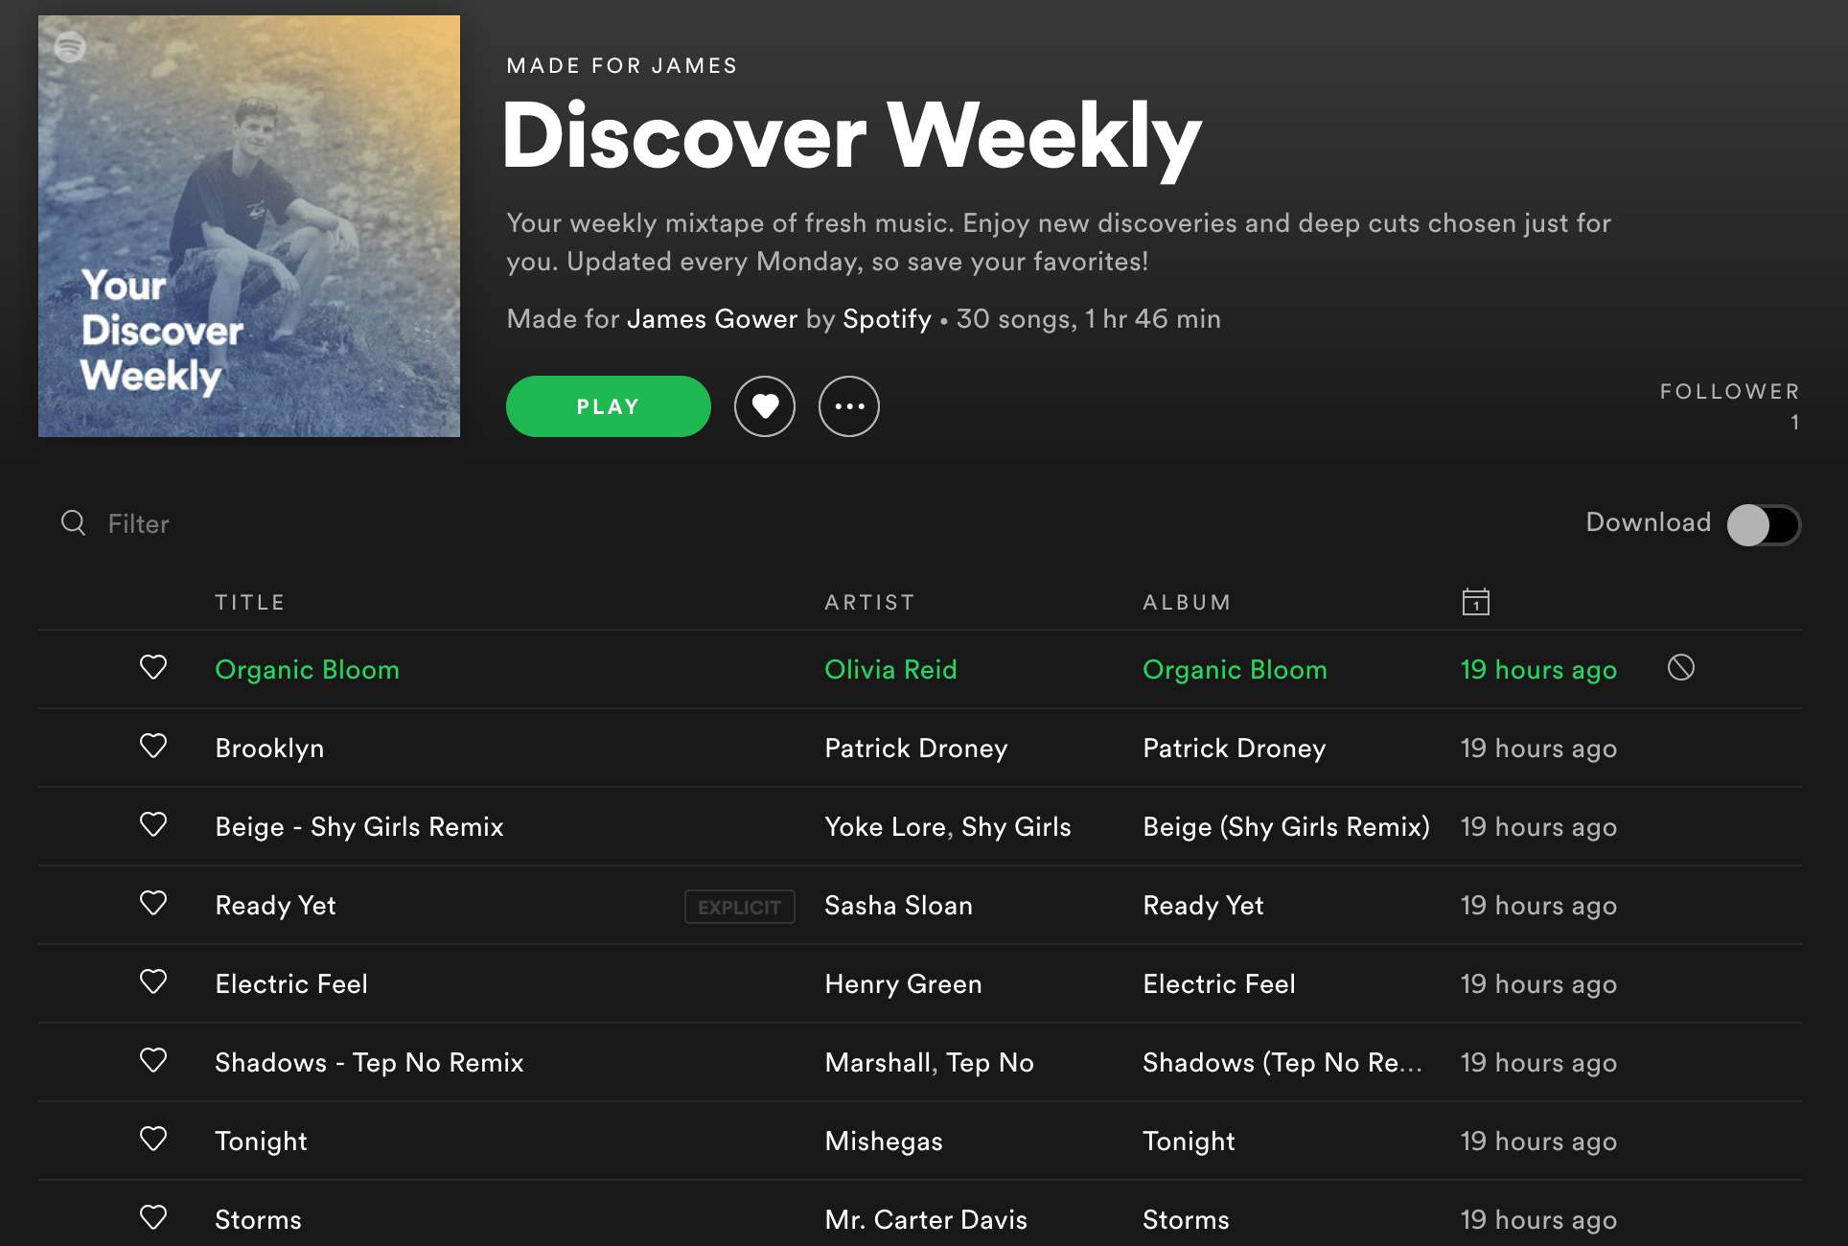
Task: Select the Shadows - Tep No Remix track row
Action: coord(920,1062)
